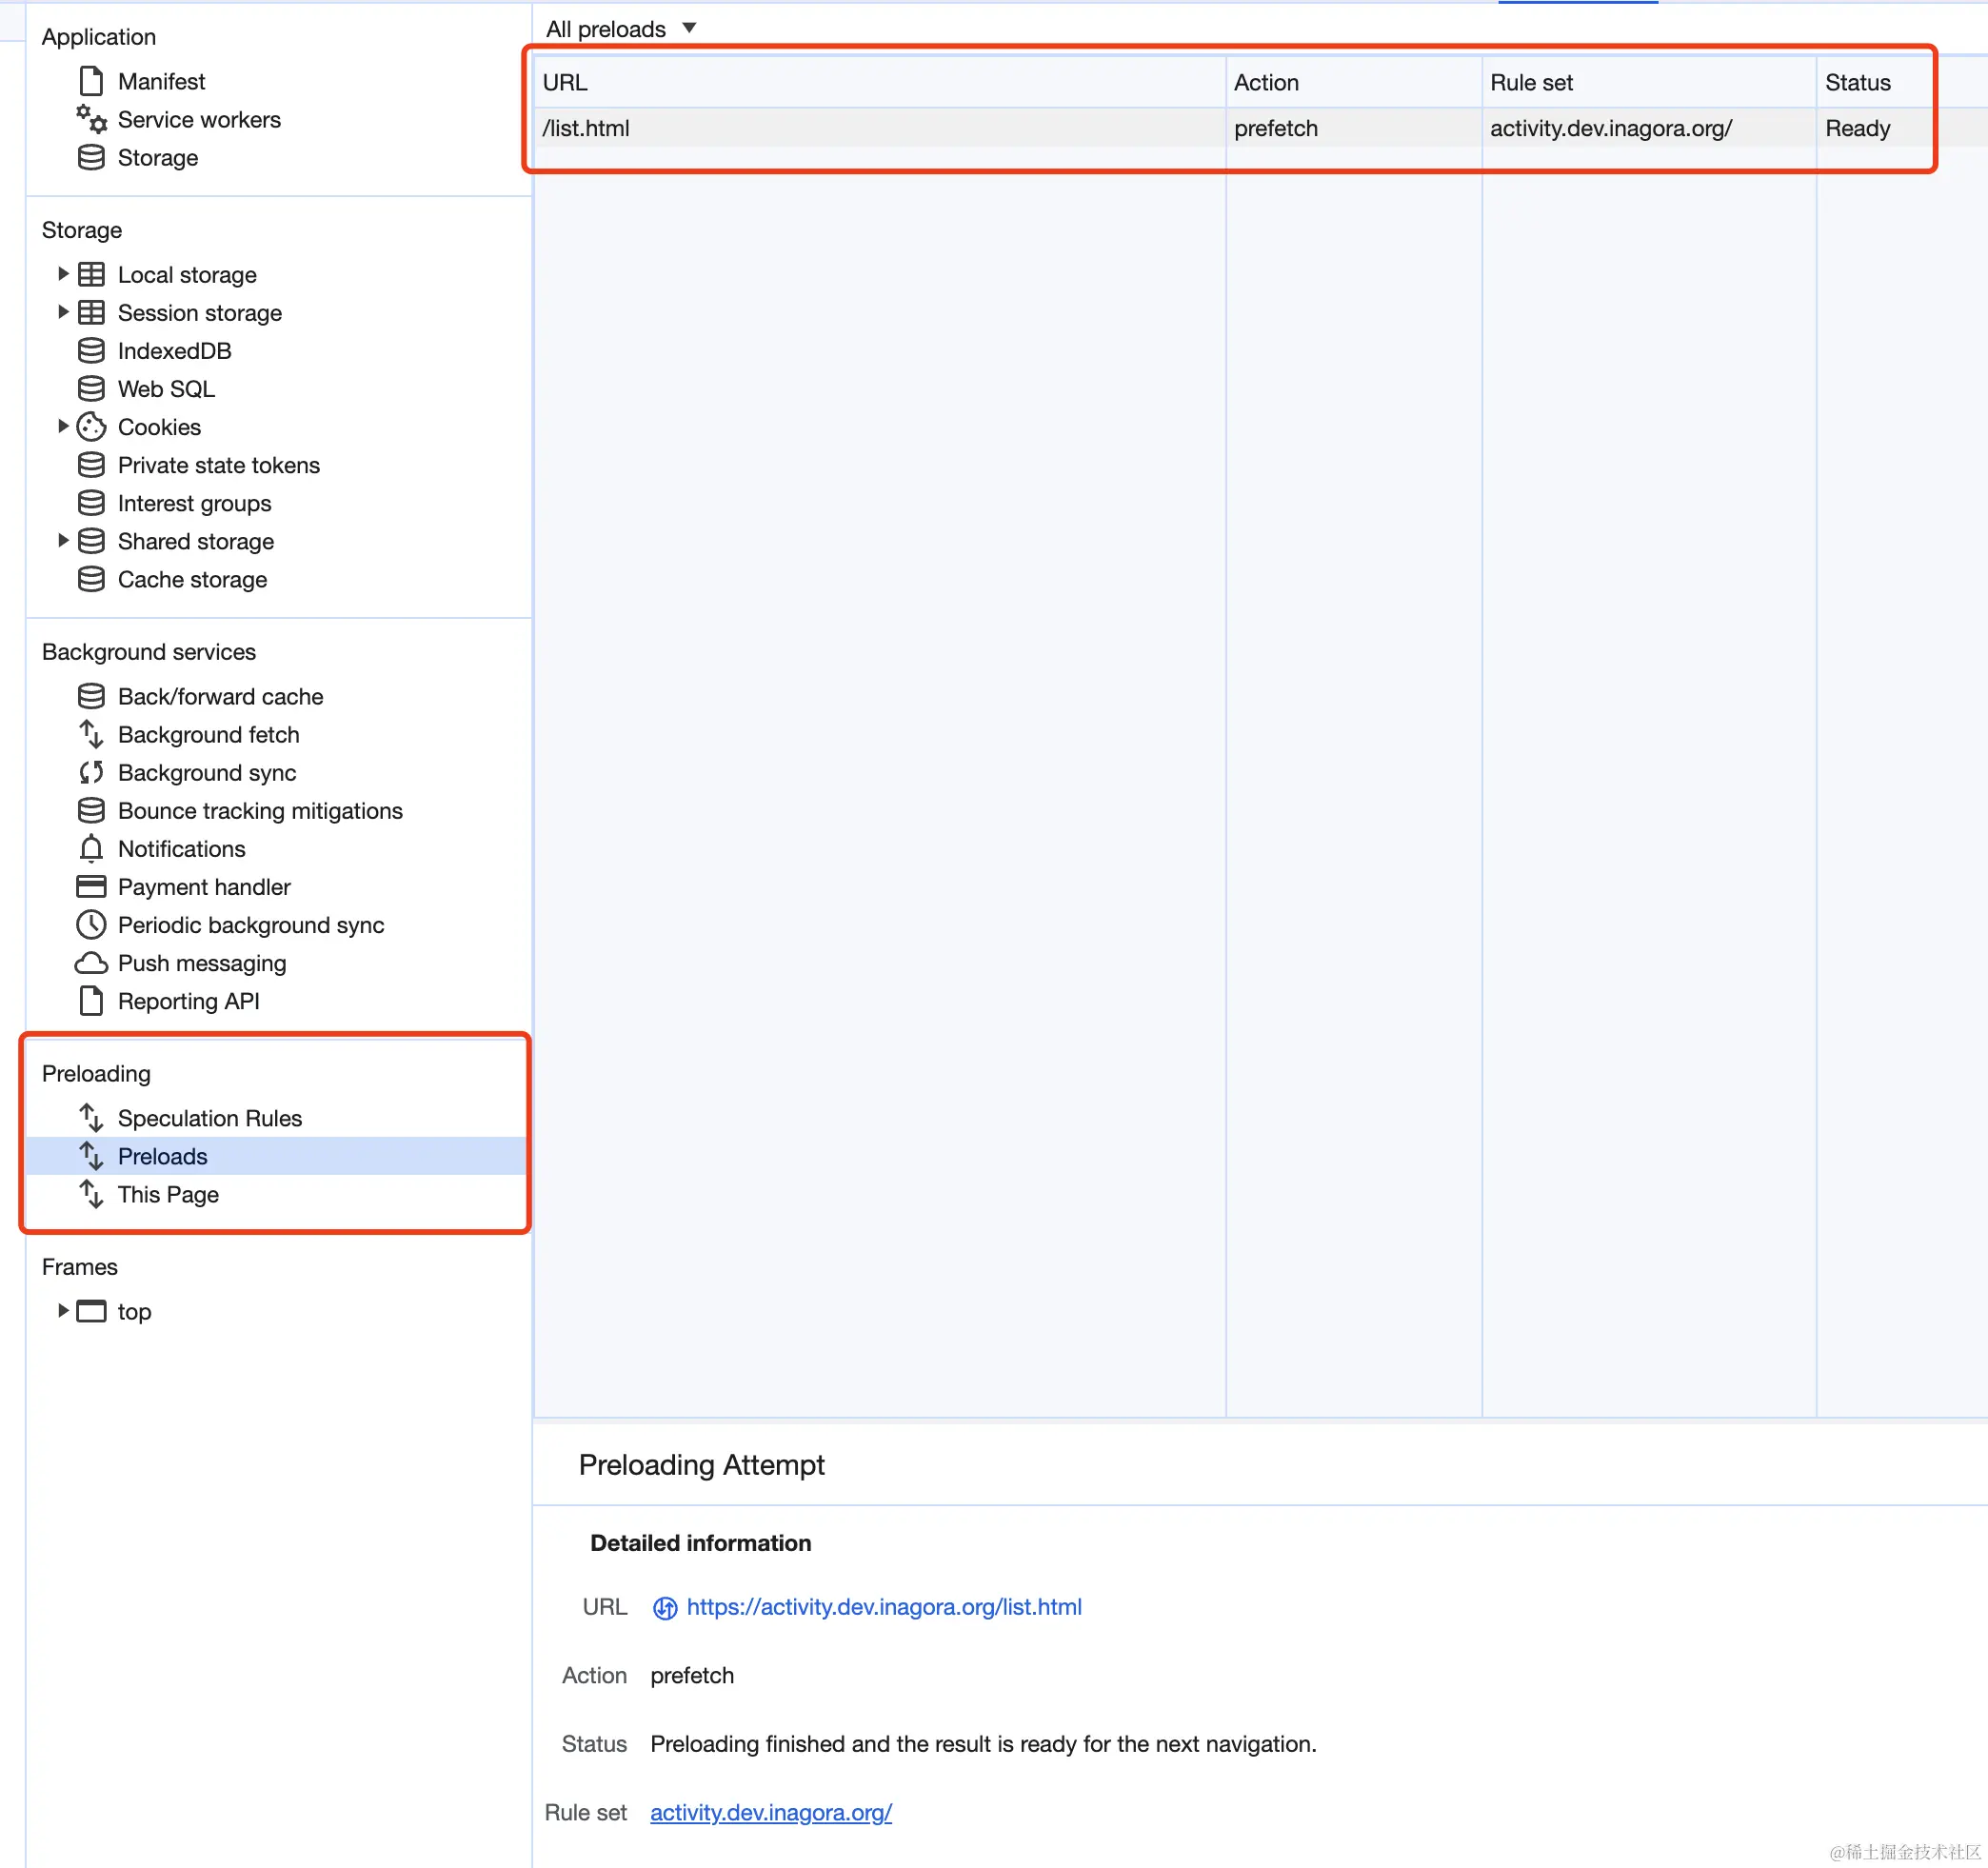This screenshot has height=1868, width=1988.
Task: Click the Manifest file icon
Action: pos(91,81)
